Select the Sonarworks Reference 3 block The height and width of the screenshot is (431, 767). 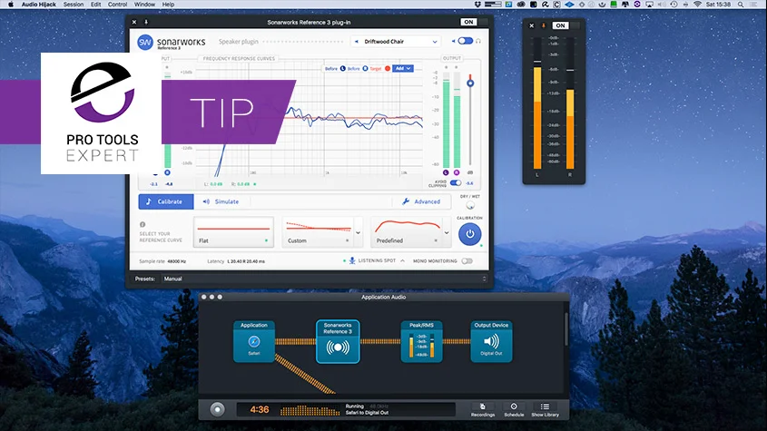click(338, 341)
